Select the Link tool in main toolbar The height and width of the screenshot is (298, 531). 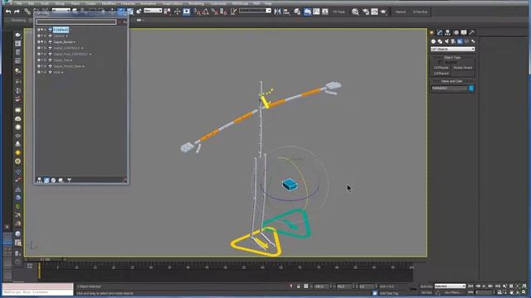(27, 12)
